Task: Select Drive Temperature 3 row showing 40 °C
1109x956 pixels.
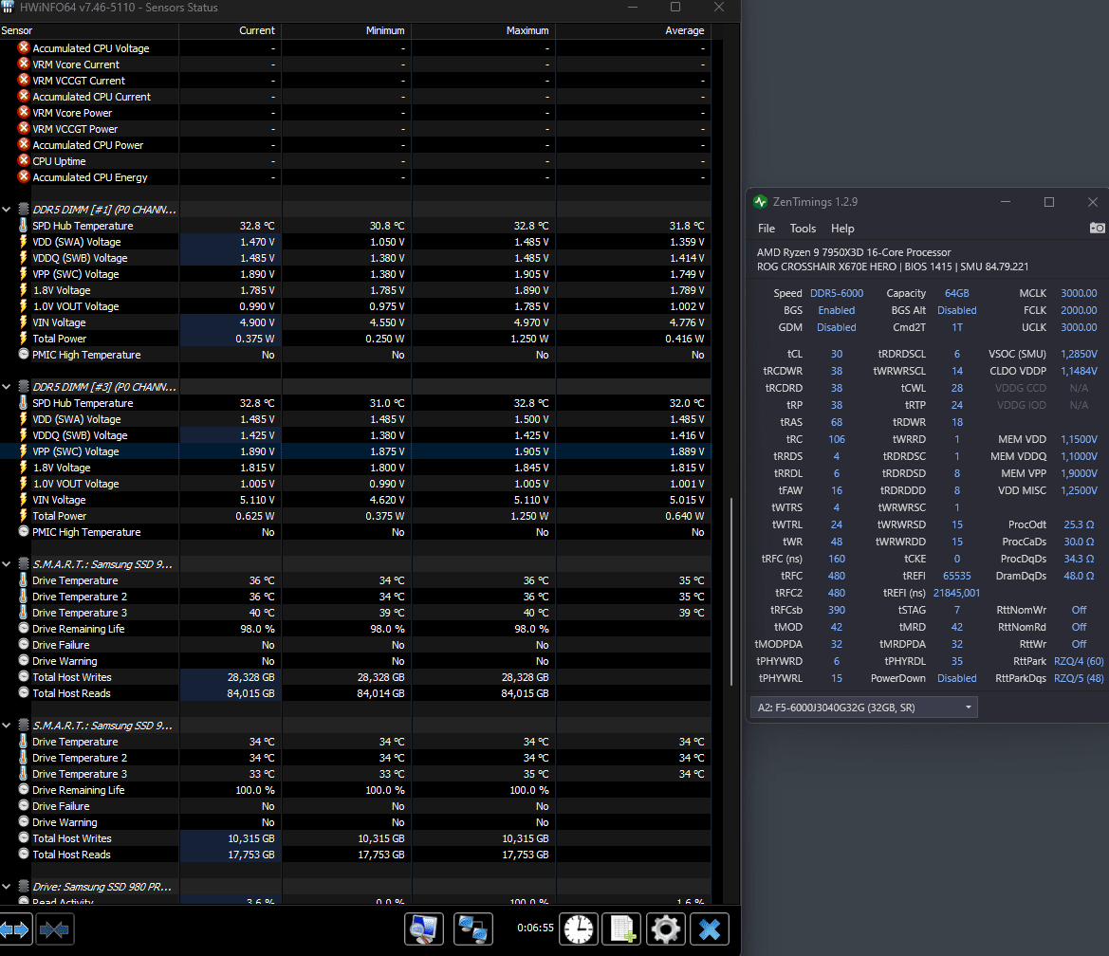Action: coord(355,613)
